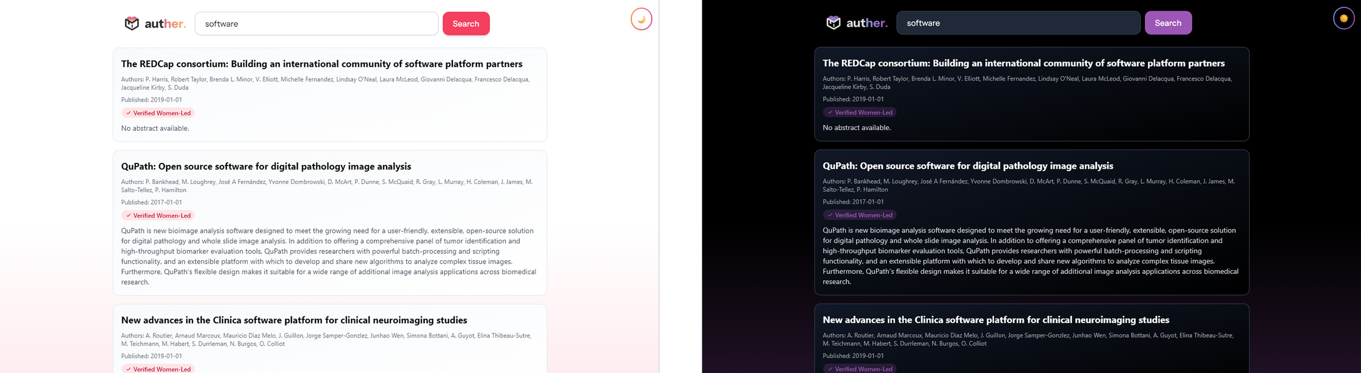Click auther wordmark text in light theme
Viewport: 1361px width, 373px height.
click(165, 23)
